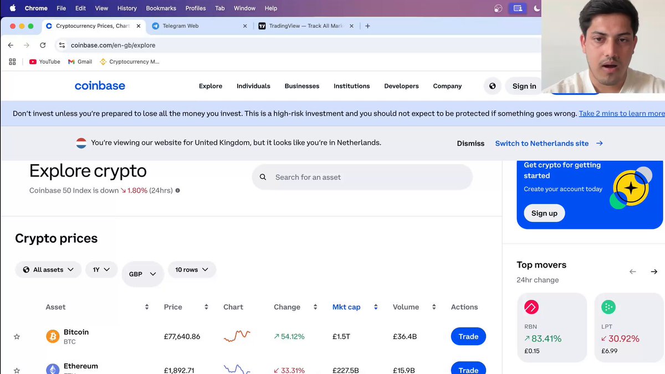Click the Sign up button
The height and width of the screenshot is (374, 665).
pos(544,213)
